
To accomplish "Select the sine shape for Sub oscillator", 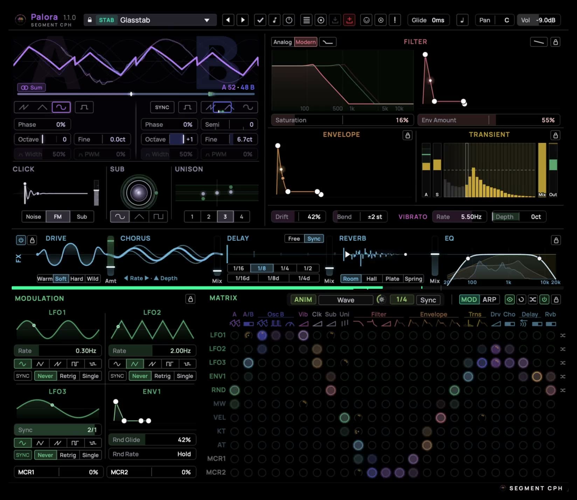I will (x=120, y=217).
